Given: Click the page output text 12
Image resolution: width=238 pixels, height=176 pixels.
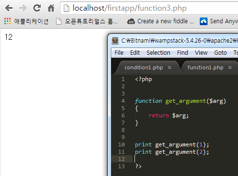Looking at the screenshot, I should [x=9, y=37].
